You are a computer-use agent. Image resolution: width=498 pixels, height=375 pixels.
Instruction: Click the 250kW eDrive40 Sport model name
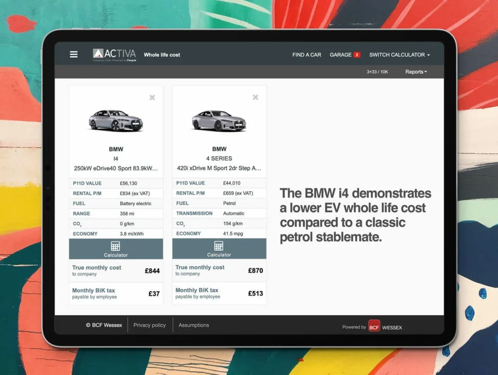tap(116, 168)
